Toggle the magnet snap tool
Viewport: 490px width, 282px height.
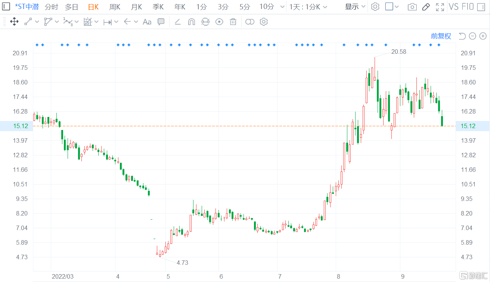(191, 22)
